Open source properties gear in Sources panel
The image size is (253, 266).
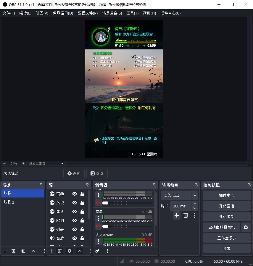click(70, 251)
